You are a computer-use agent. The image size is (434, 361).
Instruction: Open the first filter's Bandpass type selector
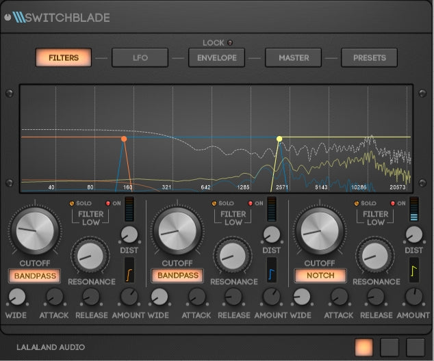34,276
